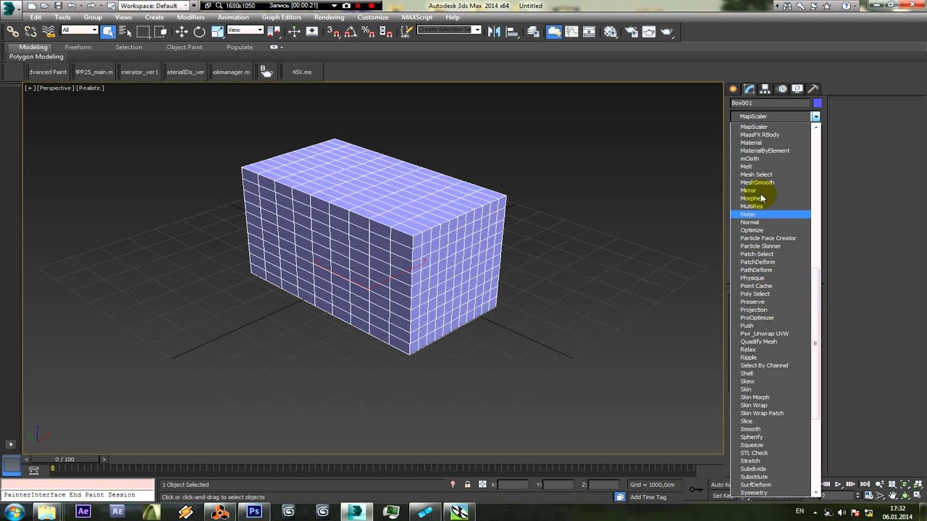Click the time slider showing 0 / 100
The image size is (927, 521).
tap(65, 459)
